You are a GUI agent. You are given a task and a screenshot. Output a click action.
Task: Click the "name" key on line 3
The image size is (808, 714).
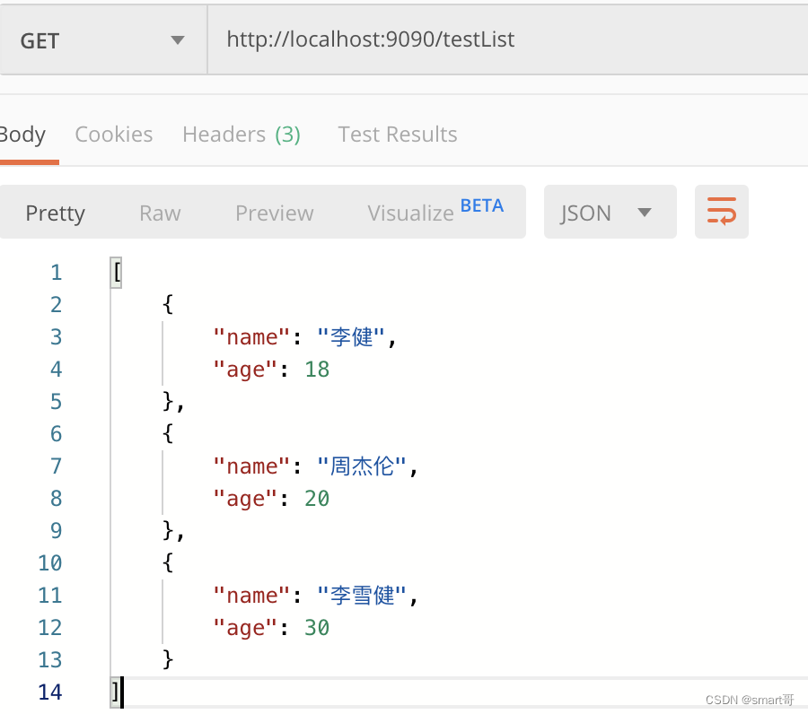point(252,337)
